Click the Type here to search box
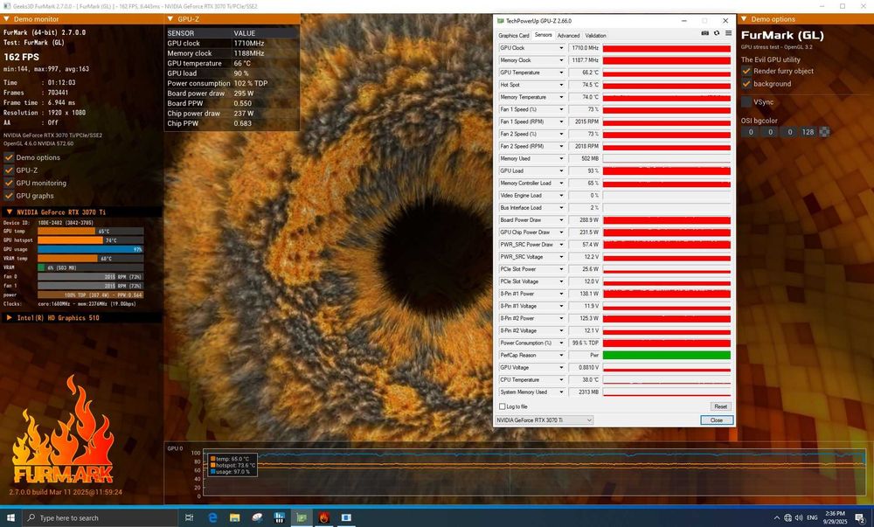The height and width of the screenshot is (527, 874). pyautogui.click(x=101, y=517)
